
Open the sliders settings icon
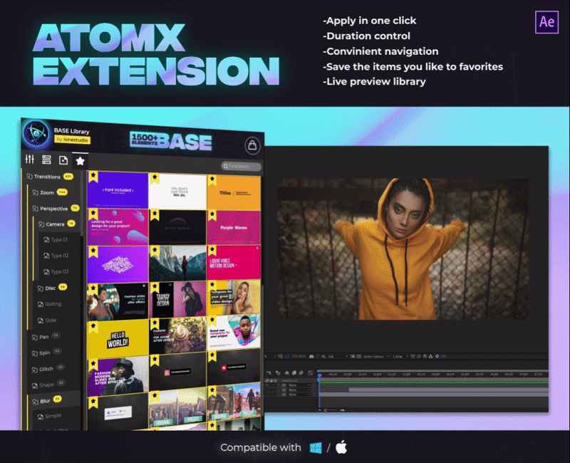(30, 160)
